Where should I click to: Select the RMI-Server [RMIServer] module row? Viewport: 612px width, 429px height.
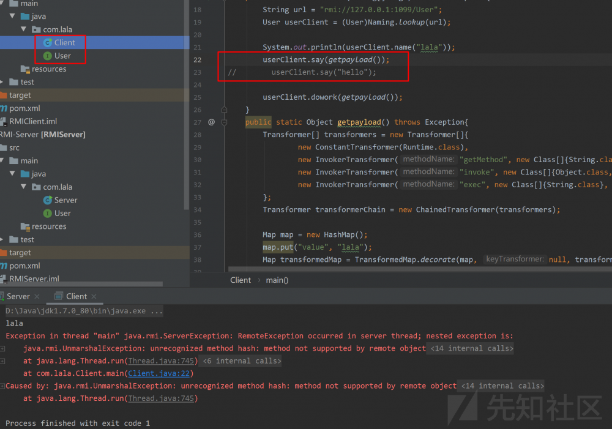click(x=43, y=135)
